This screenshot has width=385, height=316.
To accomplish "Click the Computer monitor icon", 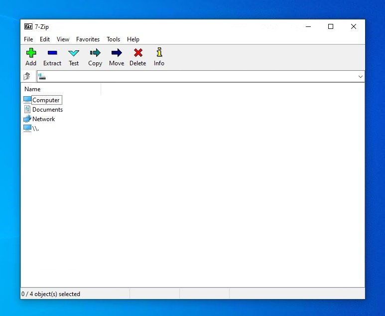I will coord(27,100).
